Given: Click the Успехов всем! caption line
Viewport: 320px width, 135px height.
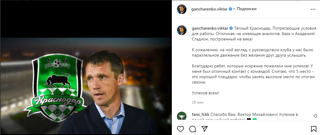Looking at the screenshot, I should tap(205, 93).
